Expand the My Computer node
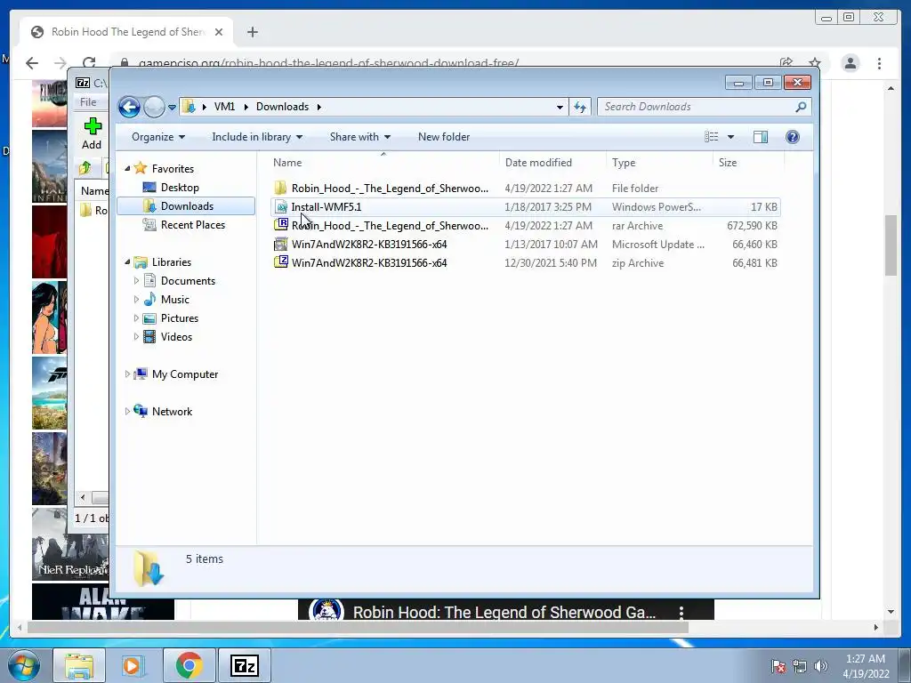Screen dimensions: 911x683 point(127,374)
